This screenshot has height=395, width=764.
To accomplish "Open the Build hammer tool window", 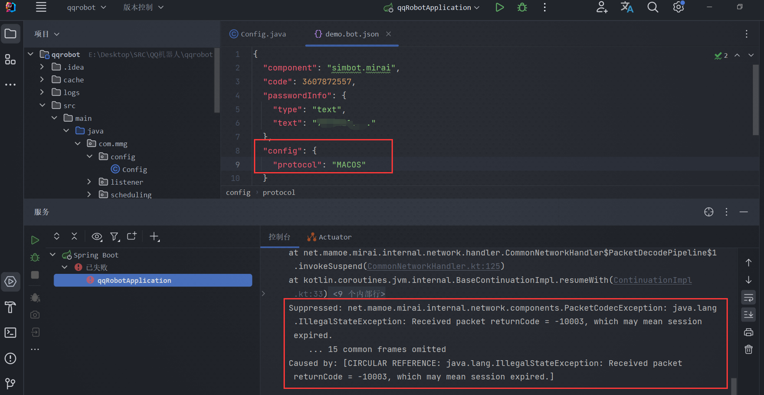I will pyautogui.click(x=10, y=307).
